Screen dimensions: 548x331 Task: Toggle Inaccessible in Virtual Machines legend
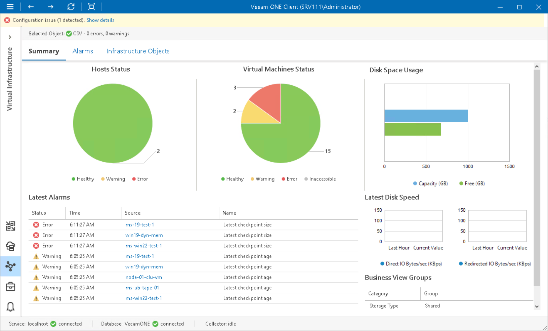(x=320, y=179)
